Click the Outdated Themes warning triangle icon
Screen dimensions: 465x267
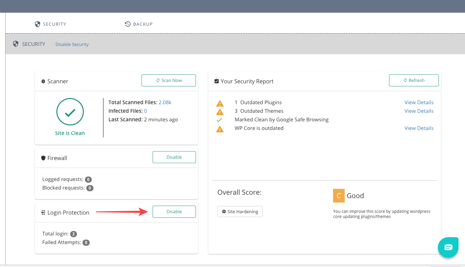pyautogui.click(x=220, y=111)
